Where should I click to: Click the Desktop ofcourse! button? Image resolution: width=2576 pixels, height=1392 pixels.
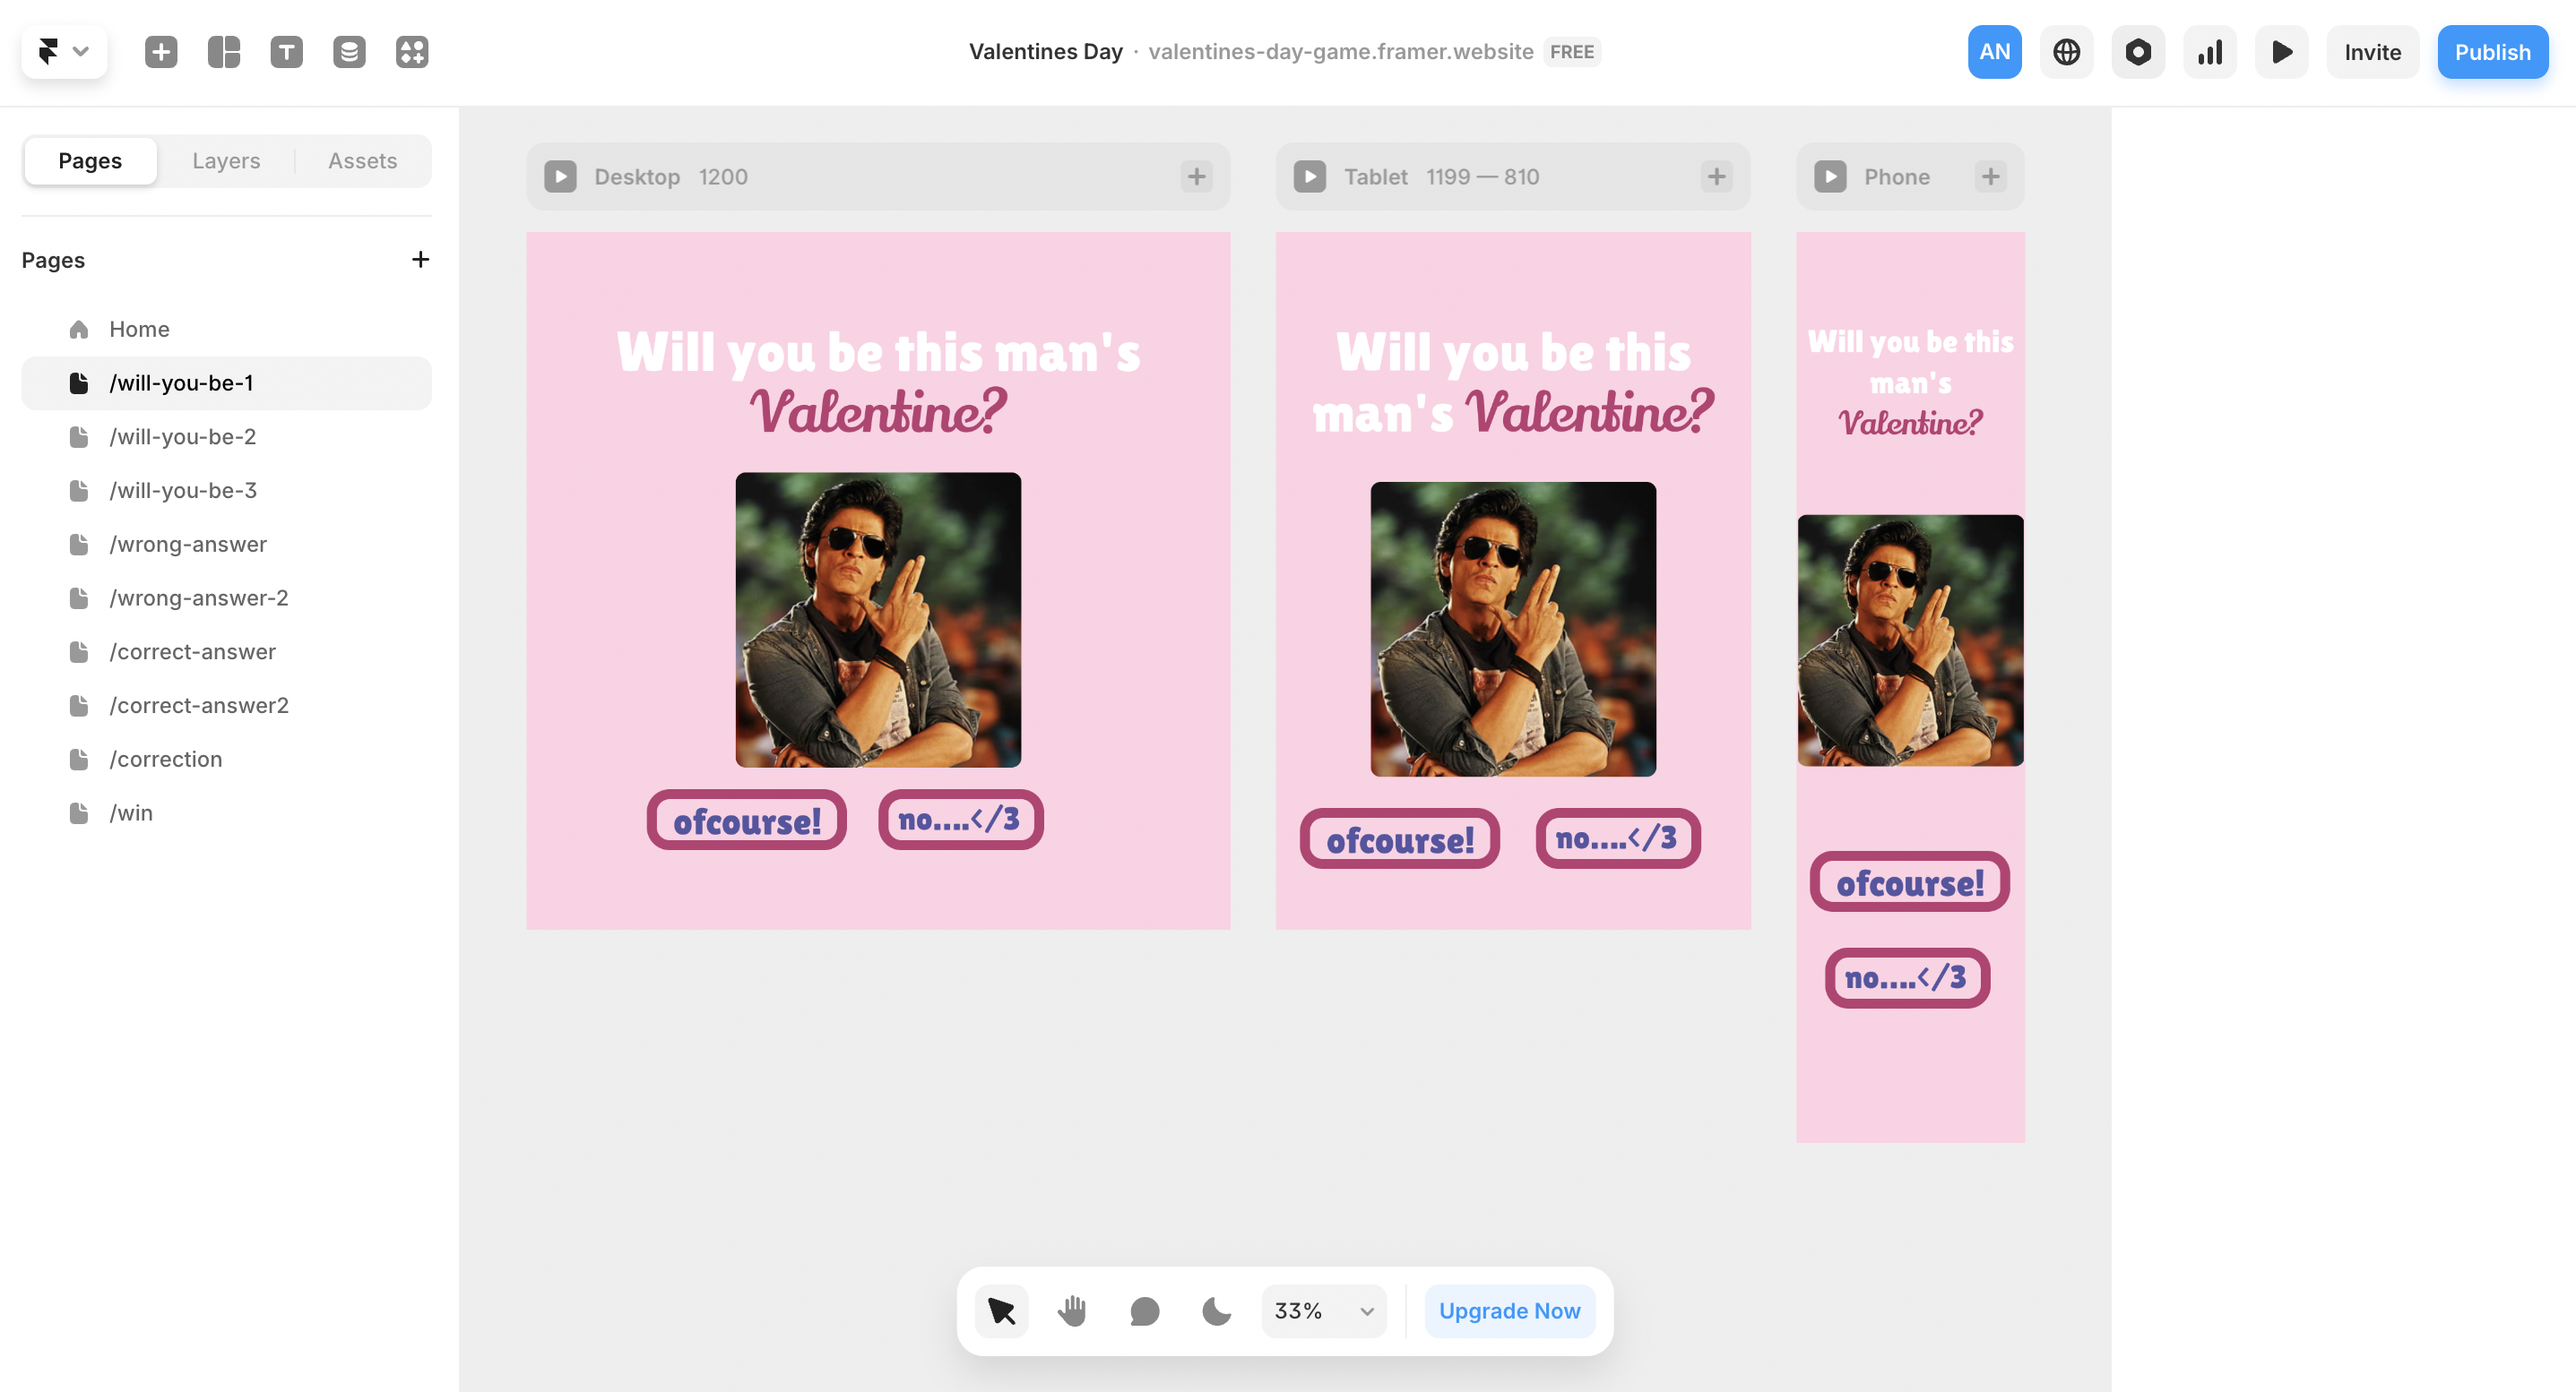click(747, 821)
